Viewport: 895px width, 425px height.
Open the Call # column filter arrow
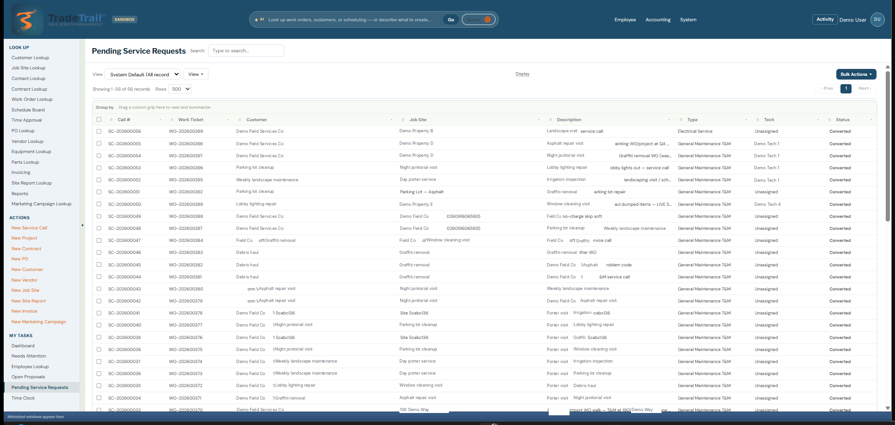point(160,120)
